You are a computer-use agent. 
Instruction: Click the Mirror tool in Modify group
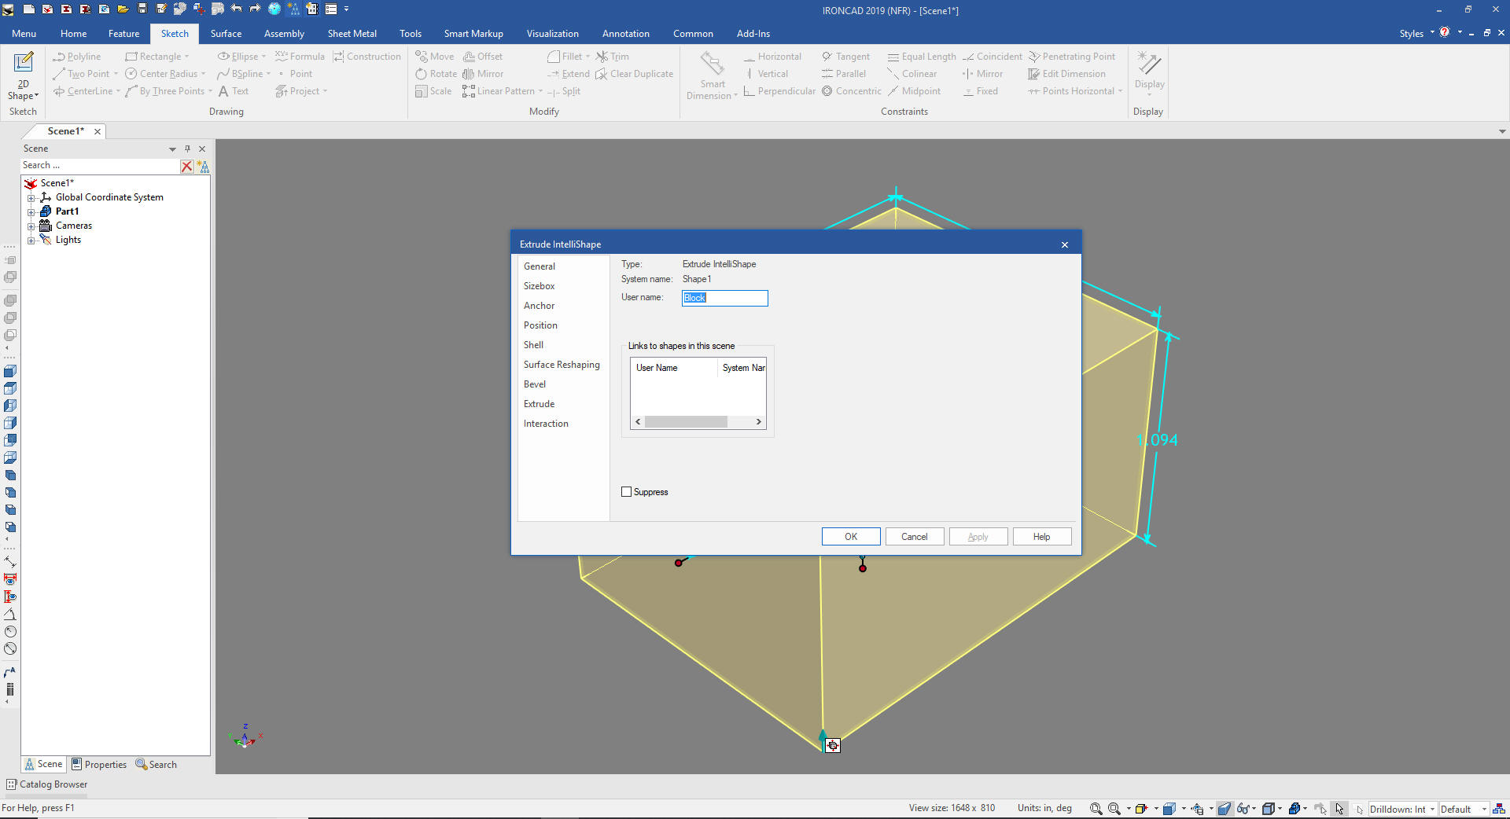(x=483, y=74)
